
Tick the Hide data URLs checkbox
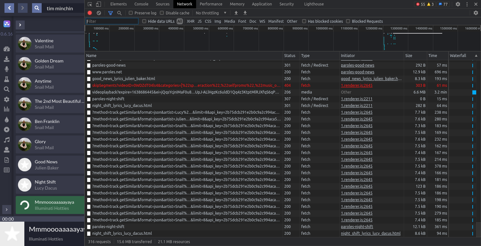[144, 21]
